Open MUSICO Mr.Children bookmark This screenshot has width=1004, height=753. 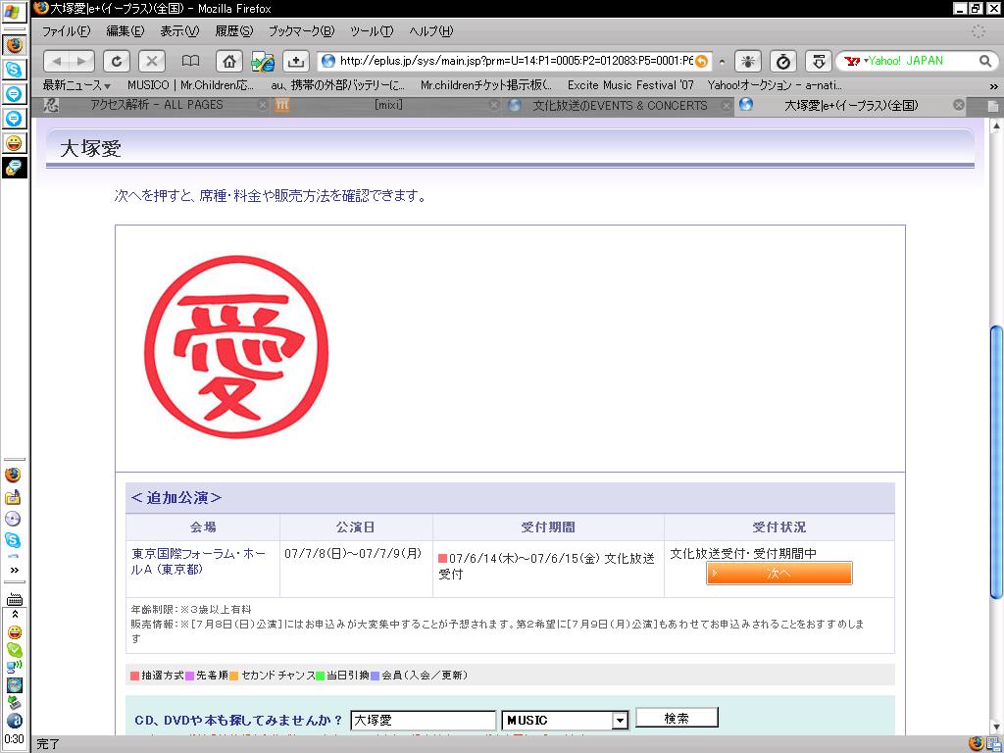click(190, 85)
